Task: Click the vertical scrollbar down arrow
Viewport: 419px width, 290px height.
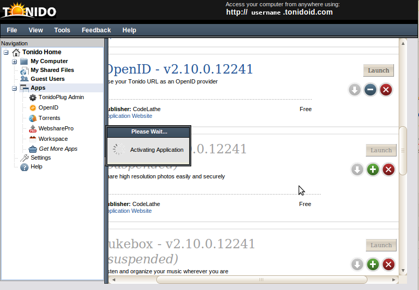Action: tap(402, 271)
